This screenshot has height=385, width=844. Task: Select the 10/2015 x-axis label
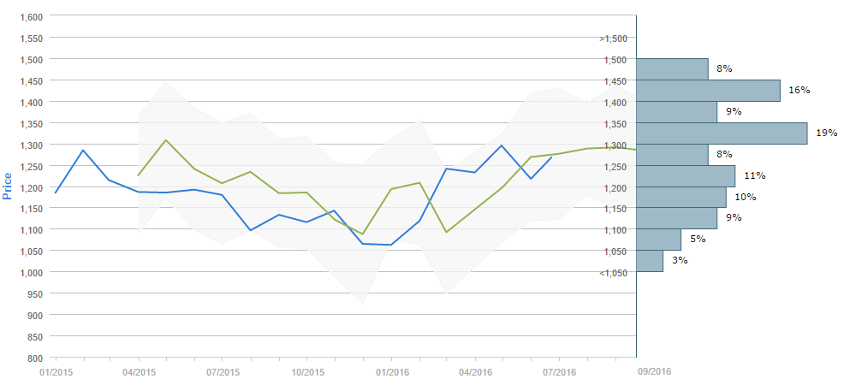click(306, 372)
